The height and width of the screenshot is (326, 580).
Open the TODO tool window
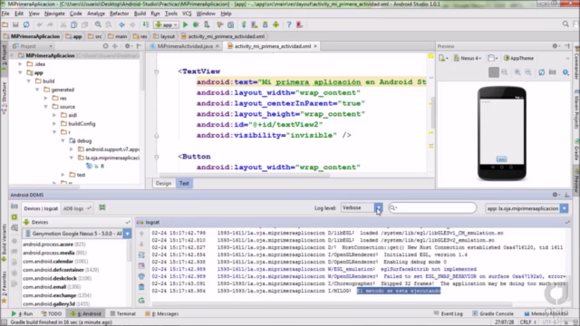(x=52, y=313)
